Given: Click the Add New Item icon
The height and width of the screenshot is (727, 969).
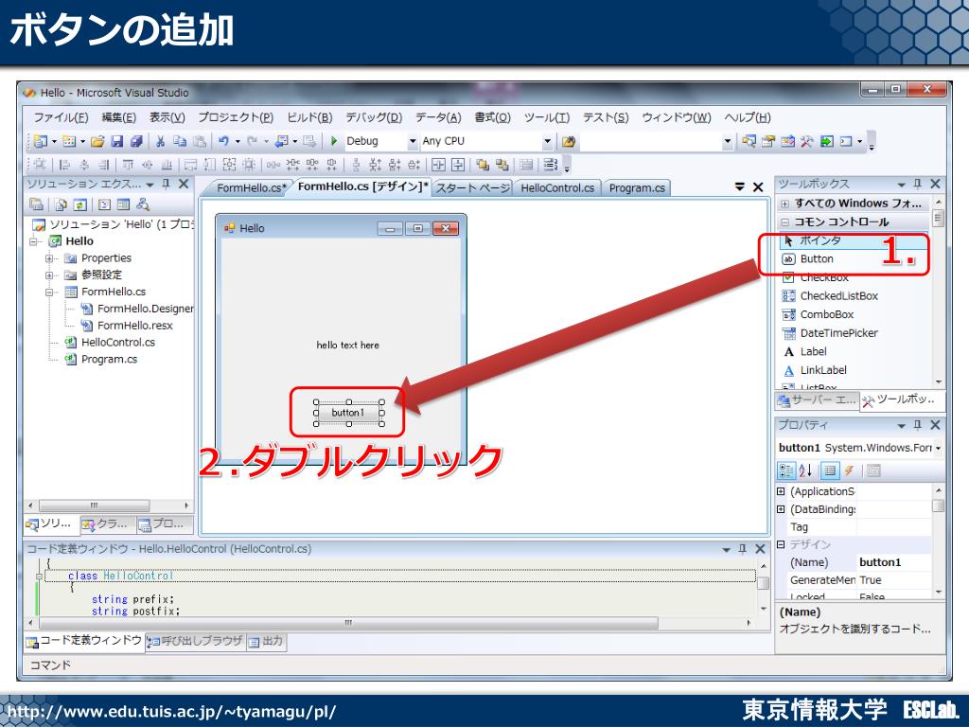Looking at the screenshot, I should (68, 142).
